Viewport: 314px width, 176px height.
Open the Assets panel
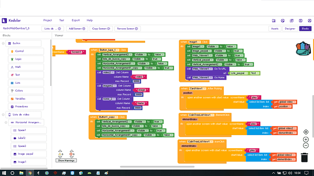pyautogui.click(x=275, y=29)
